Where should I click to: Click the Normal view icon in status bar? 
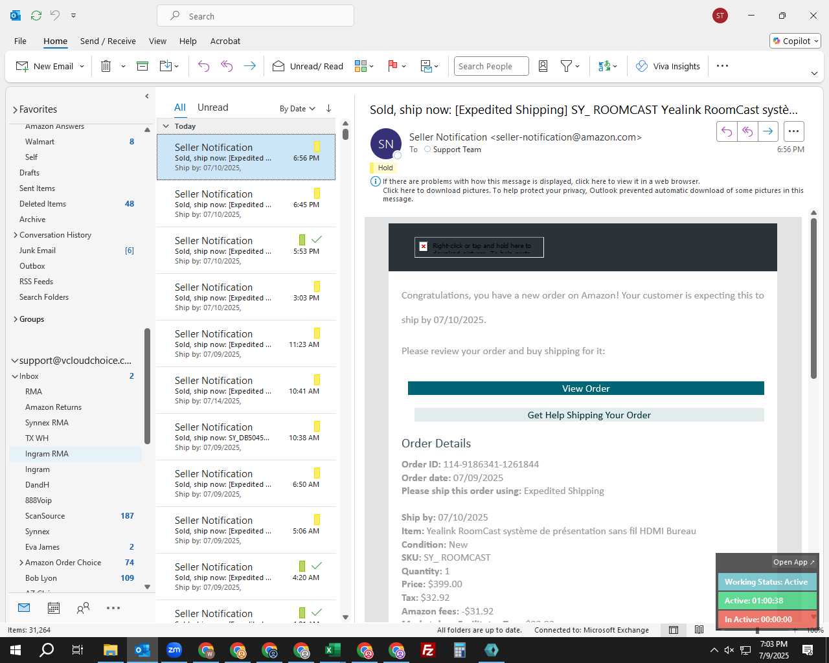pos(674,630)
